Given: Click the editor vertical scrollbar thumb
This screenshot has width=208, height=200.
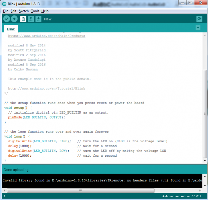Looking at the screenshot, I should coord(205,114).
